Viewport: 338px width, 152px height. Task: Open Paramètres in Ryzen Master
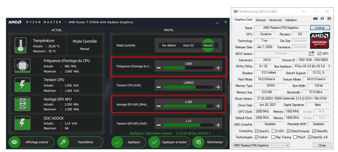tap(80, 142)
